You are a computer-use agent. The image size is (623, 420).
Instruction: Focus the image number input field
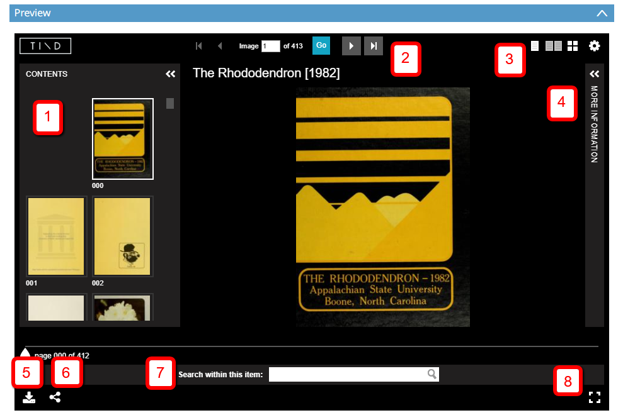271,46
